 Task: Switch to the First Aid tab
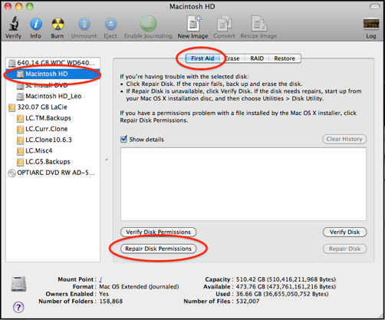[x=202, y=58]
